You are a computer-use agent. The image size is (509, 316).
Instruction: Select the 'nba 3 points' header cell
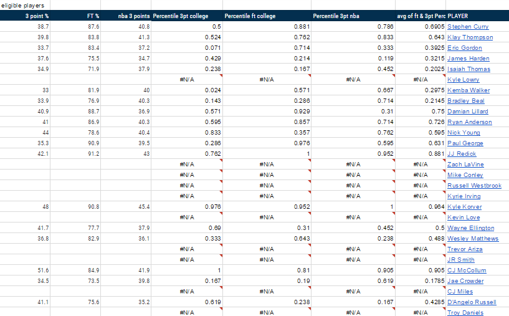(x=126, y=16)
